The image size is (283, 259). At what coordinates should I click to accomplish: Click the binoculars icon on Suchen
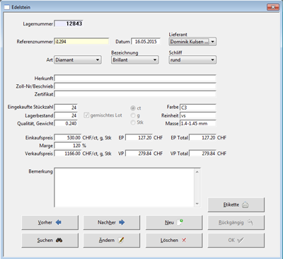59,240
